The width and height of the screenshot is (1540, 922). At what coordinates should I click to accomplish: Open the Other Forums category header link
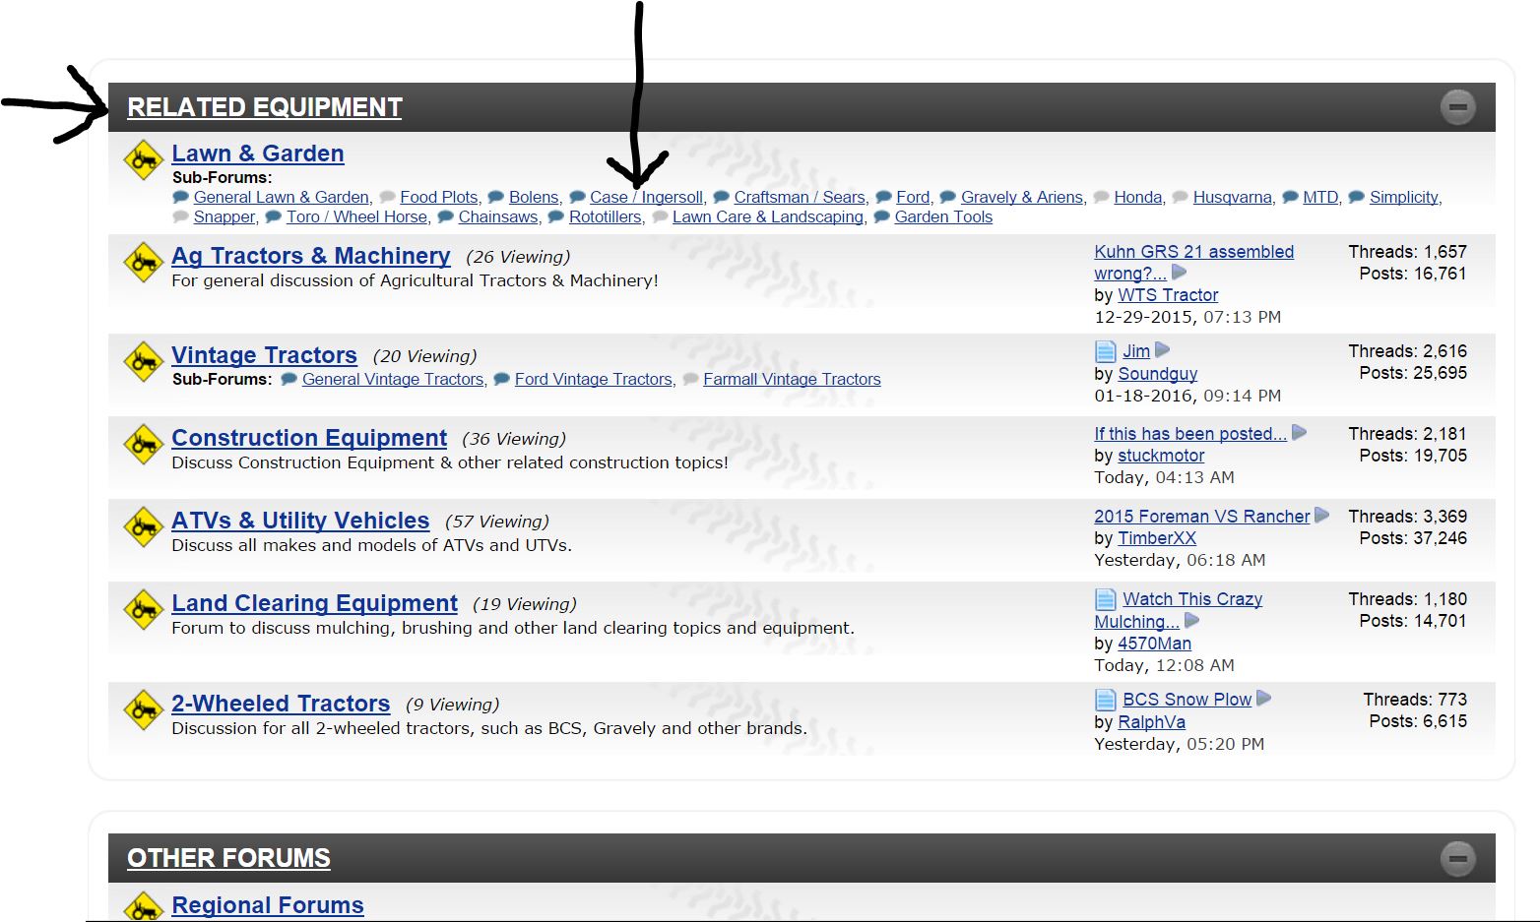(x=228, y=858)
